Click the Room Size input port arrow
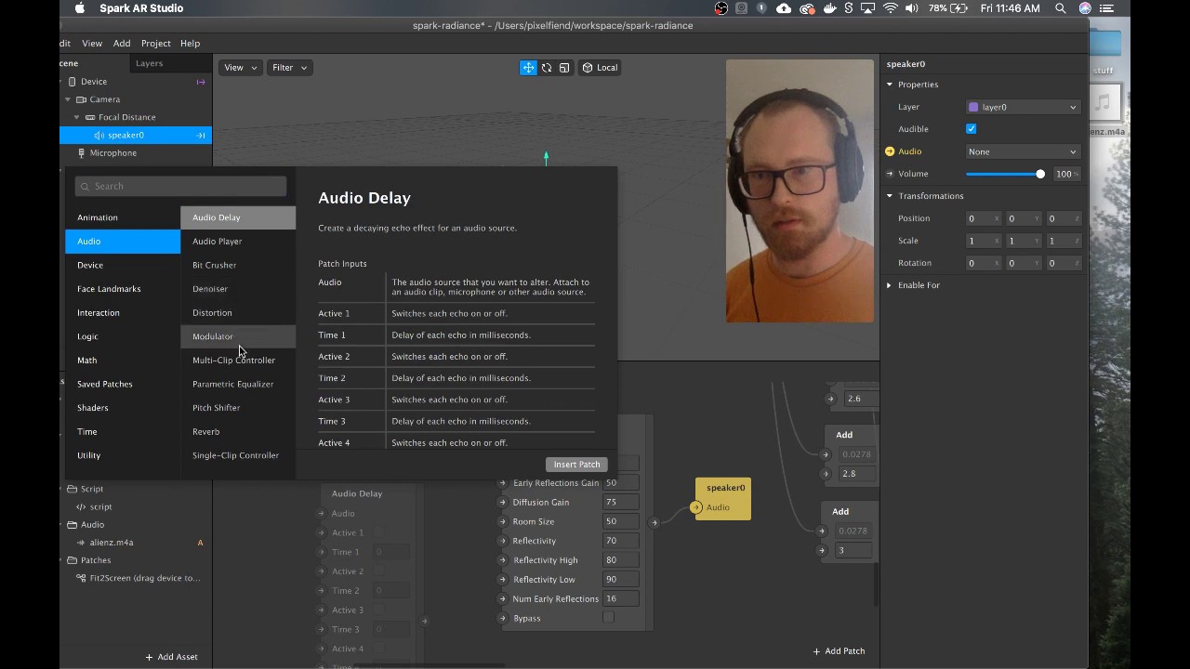 [503, 522]
